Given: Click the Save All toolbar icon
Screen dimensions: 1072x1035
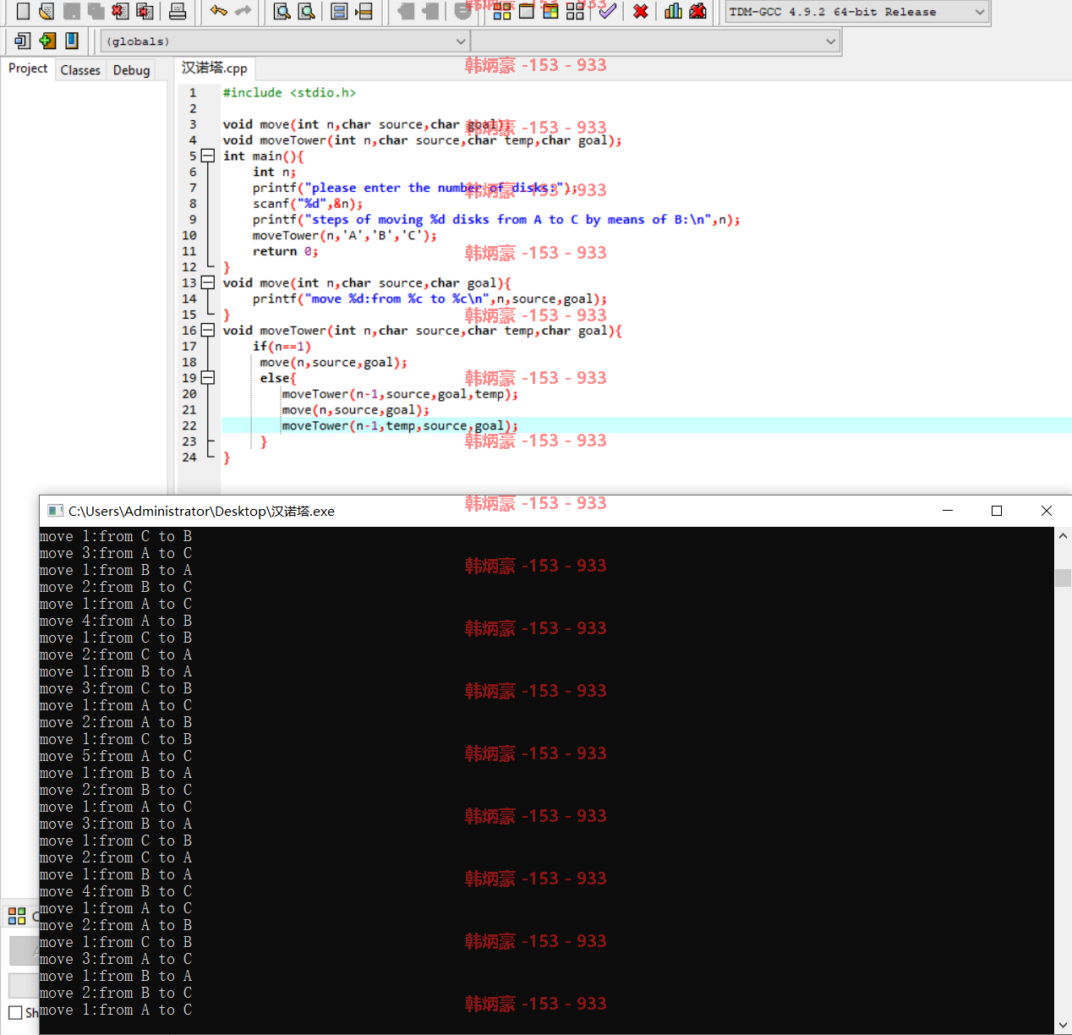Looking at the screenshot, I should click(96, 11).
